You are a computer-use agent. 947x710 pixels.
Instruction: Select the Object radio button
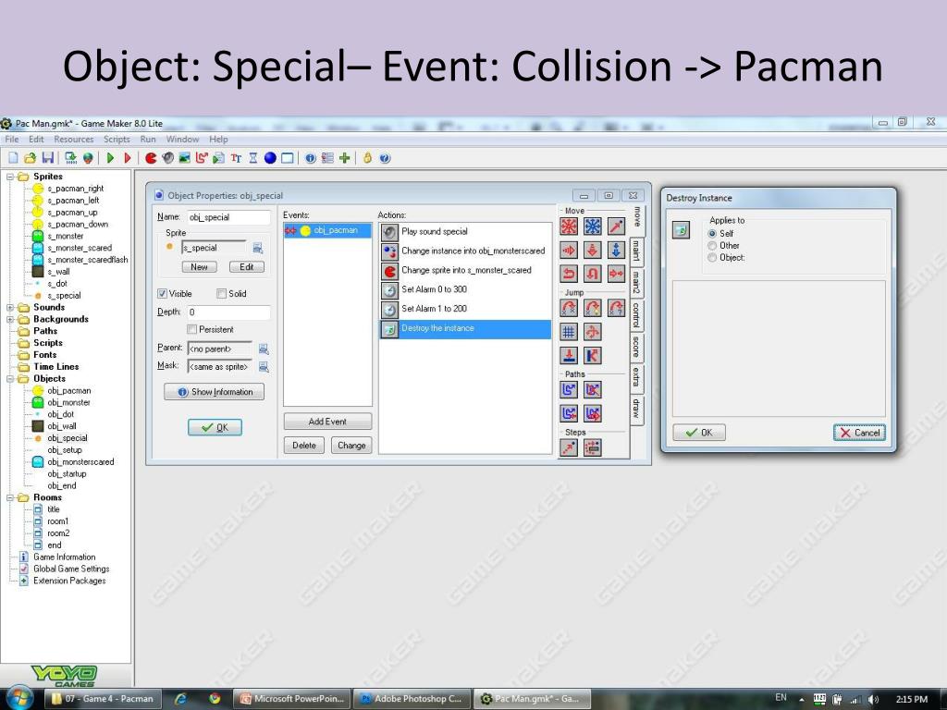pos(713,257)
